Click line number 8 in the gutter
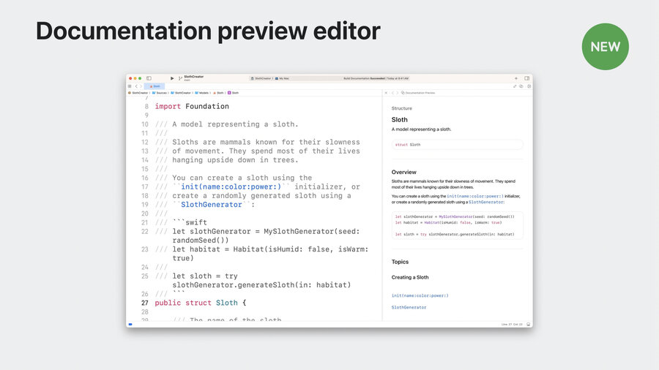The width and height of the screenshot is (659, 370). coord(146,107)
